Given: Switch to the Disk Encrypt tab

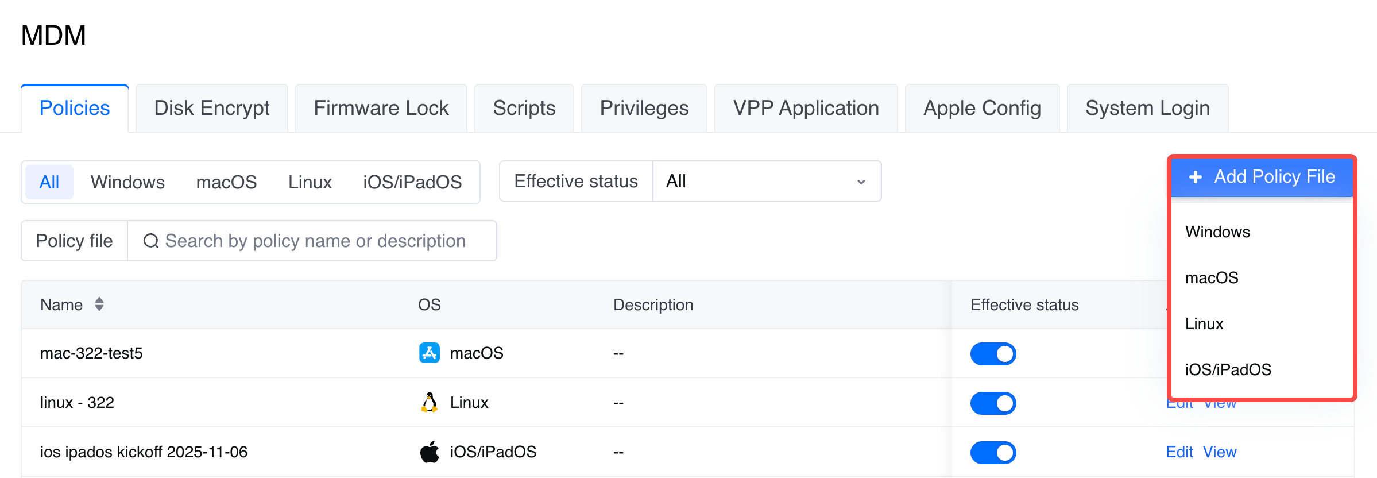Looking at the screenshot, I should pyautogui.click(x=211, y=109).
